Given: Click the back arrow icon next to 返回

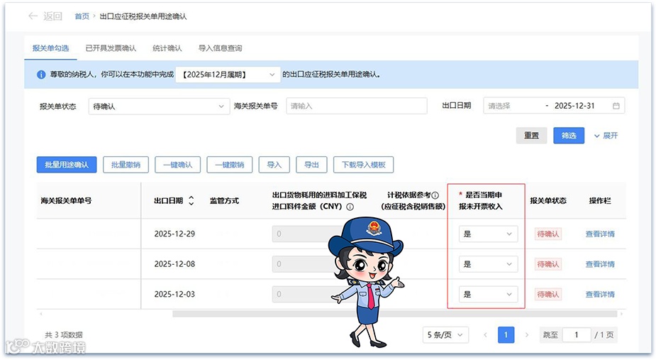Looking at the screenshot, I should click(33, 16).
